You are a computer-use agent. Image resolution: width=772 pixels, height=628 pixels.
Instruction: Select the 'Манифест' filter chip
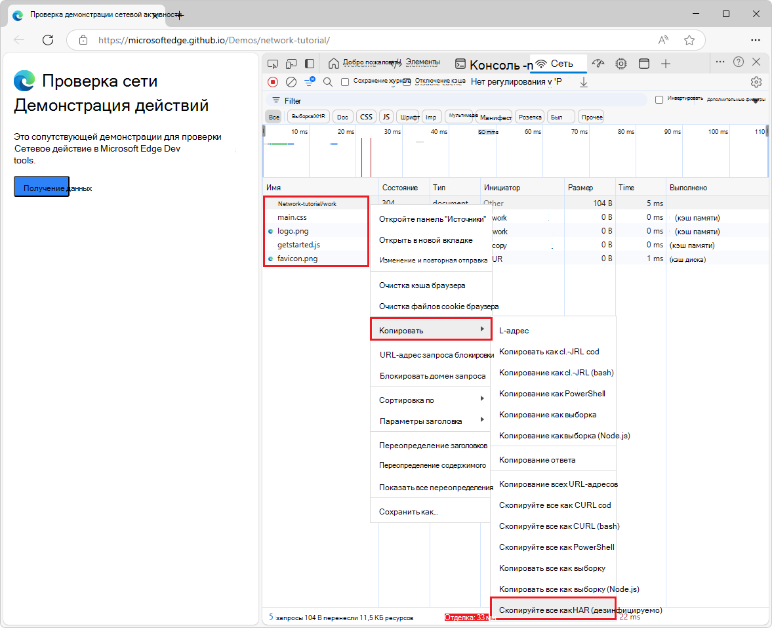tap(495, 117)
